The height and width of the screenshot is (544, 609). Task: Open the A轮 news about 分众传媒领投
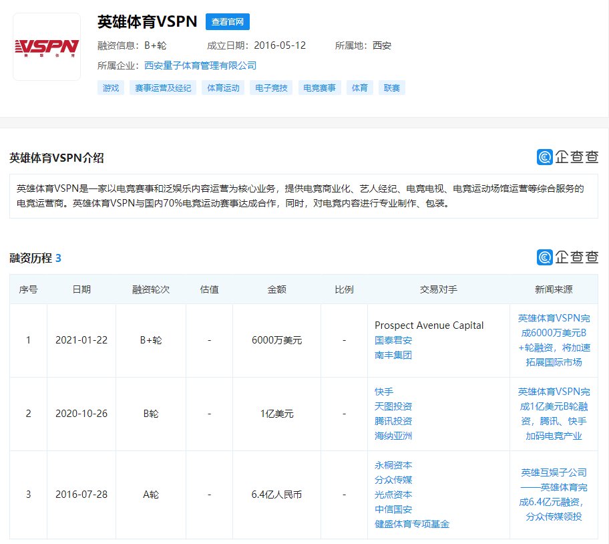point(553,495)
